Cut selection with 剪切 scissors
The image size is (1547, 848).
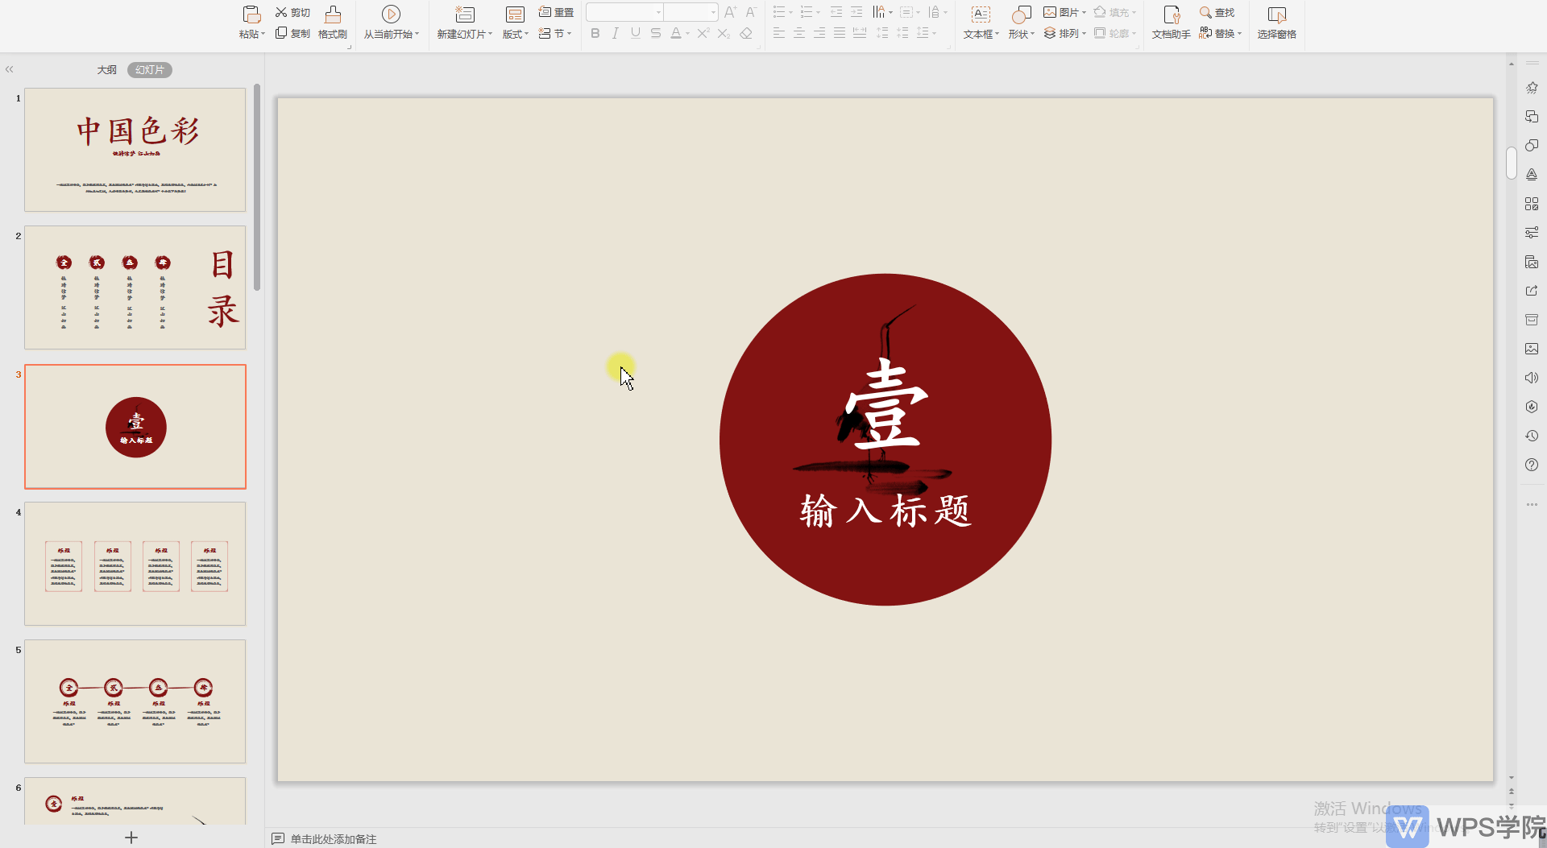click(292, 12)
